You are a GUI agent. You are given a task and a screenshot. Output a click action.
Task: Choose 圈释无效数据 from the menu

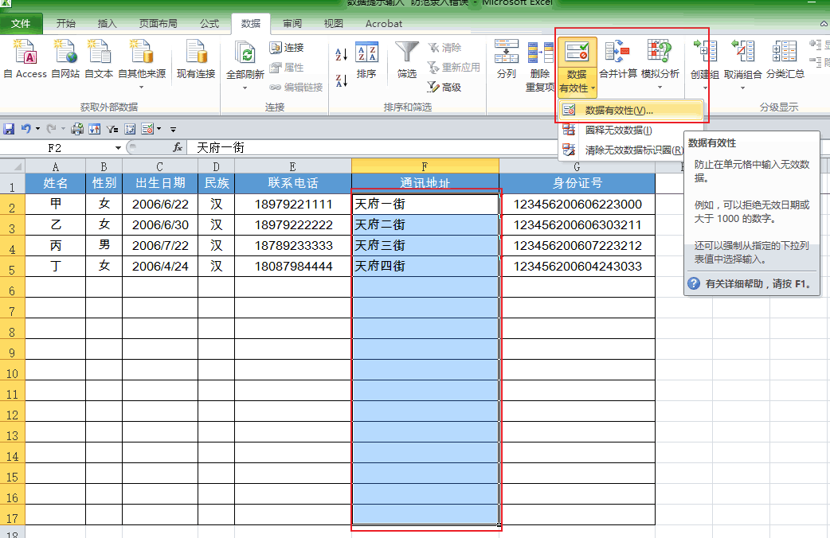[618, 130]
